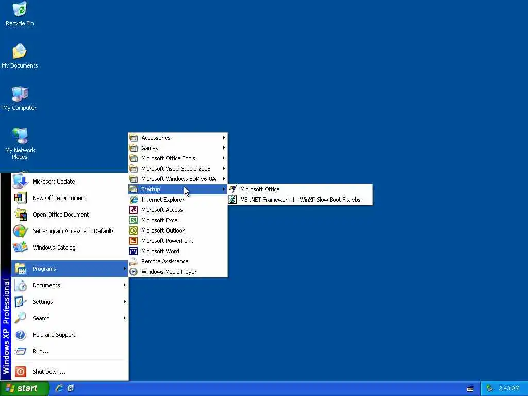
Task: Choose Shut Down... from Start menu
Action: pyautogui.click(x=70, y=372)
